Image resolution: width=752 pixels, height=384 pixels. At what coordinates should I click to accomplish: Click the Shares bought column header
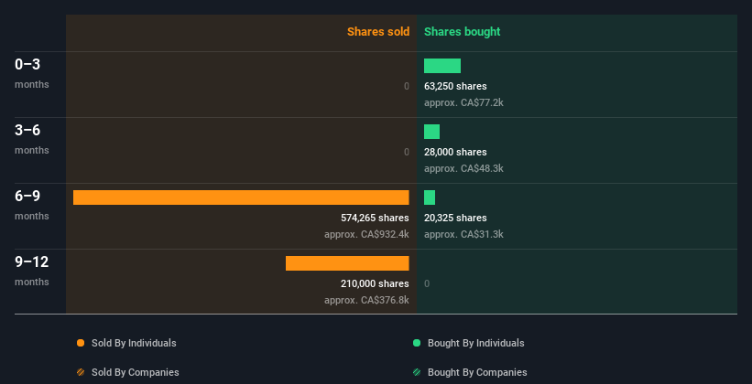point(462,32)
